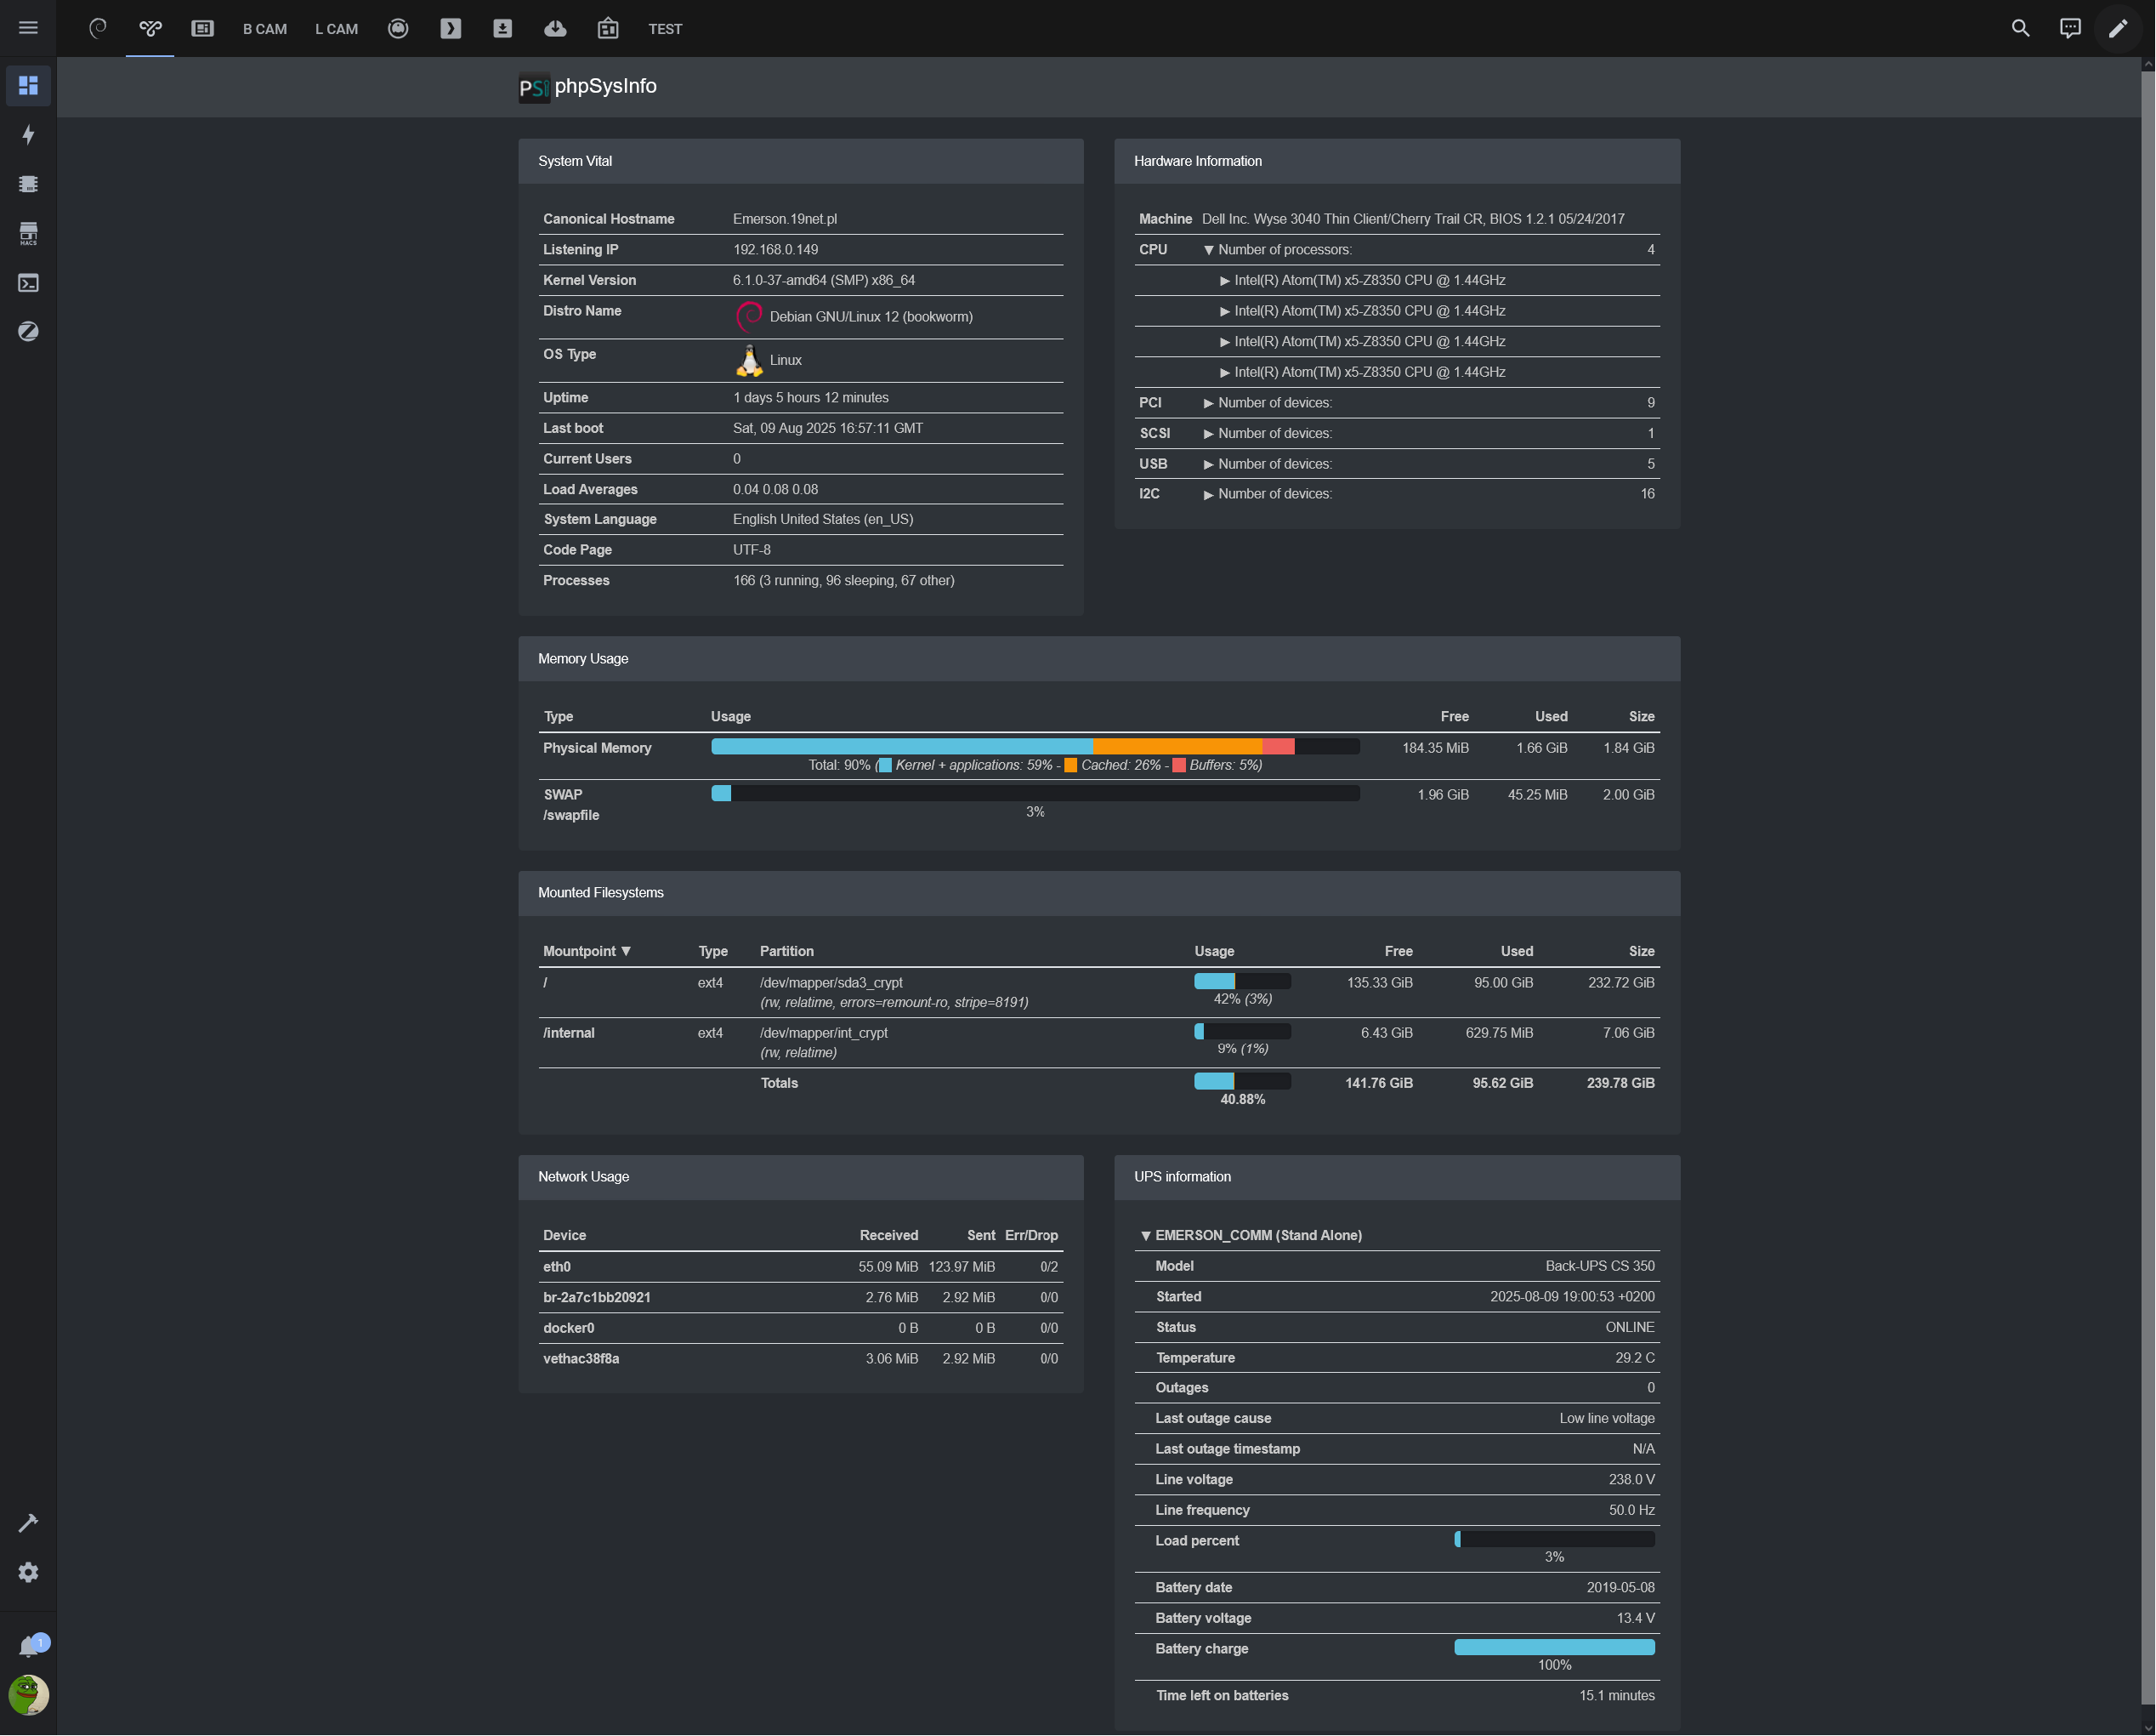Image resolution: width=2156 pixels, height=1736 pixels.
Task: Expand the PCI number of devices
Action: coord(1208,403)
